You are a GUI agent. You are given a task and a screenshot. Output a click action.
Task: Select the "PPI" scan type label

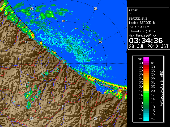coord(131,14)
